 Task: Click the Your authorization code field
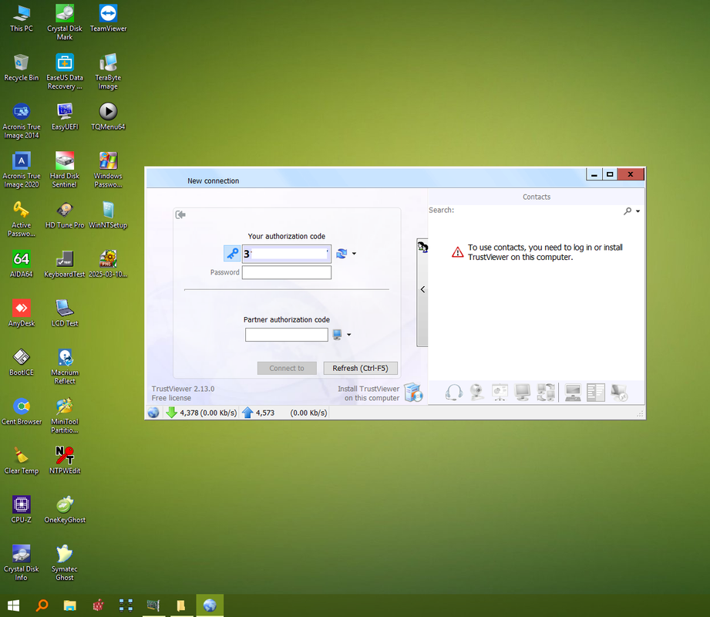point(286,254)
